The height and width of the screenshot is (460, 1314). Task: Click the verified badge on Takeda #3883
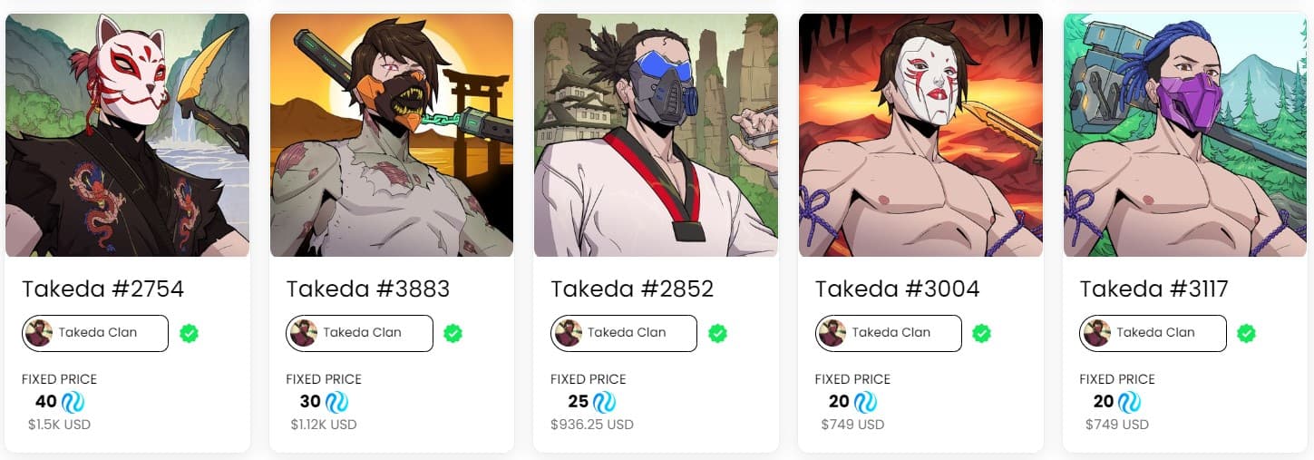453,333
